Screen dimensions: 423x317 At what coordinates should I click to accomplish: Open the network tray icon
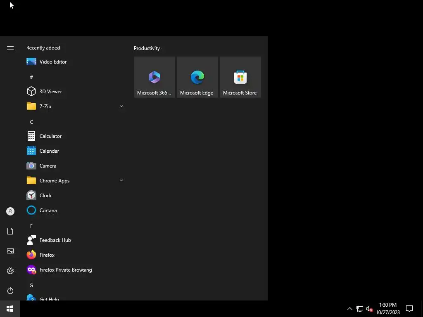click(x=360, y=309)
